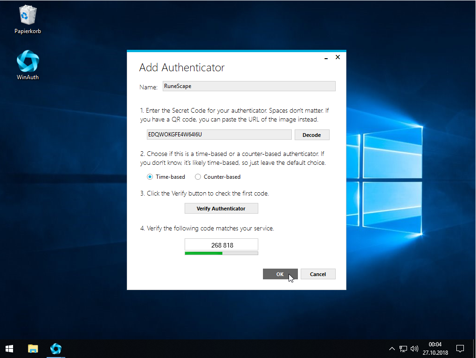Choose the Counter-based authenticator option
476x358 pixels.
coord(198,177)
